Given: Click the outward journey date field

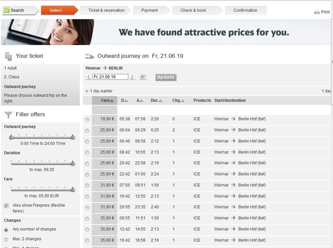Looking at the screenshot, I should pos(110,77).
